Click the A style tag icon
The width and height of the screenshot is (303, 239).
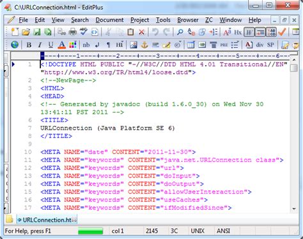[x=249, y=45]
